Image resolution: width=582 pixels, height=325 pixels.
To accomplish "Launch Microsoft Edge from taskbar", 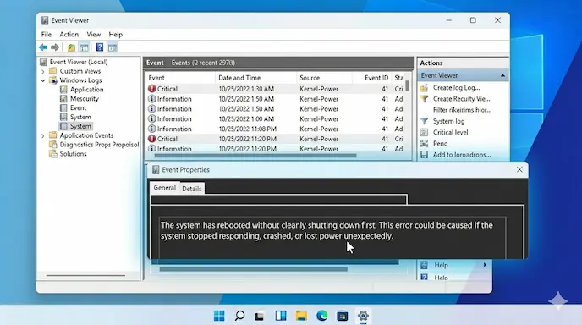I will [x=321, y=316].
